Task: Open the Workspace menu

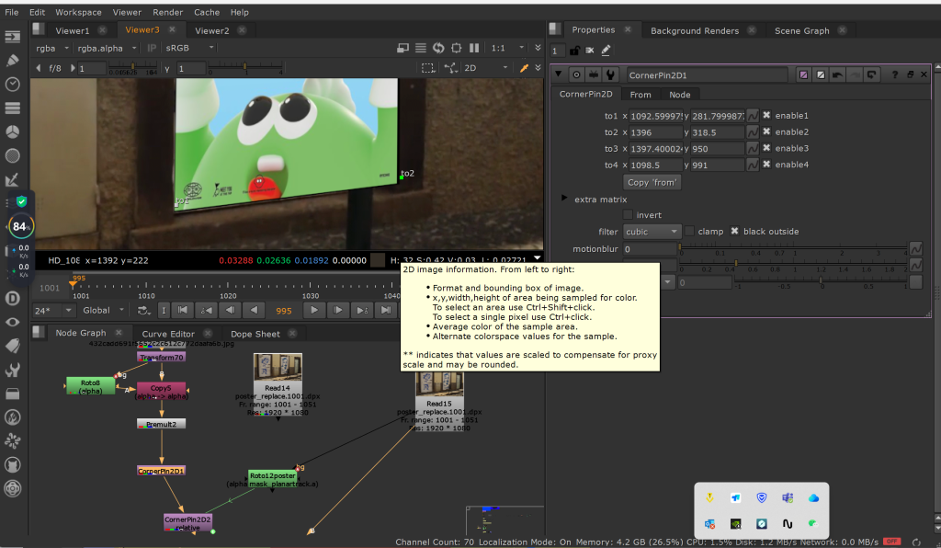Action: pyautogui.click(x=78, y=12)
